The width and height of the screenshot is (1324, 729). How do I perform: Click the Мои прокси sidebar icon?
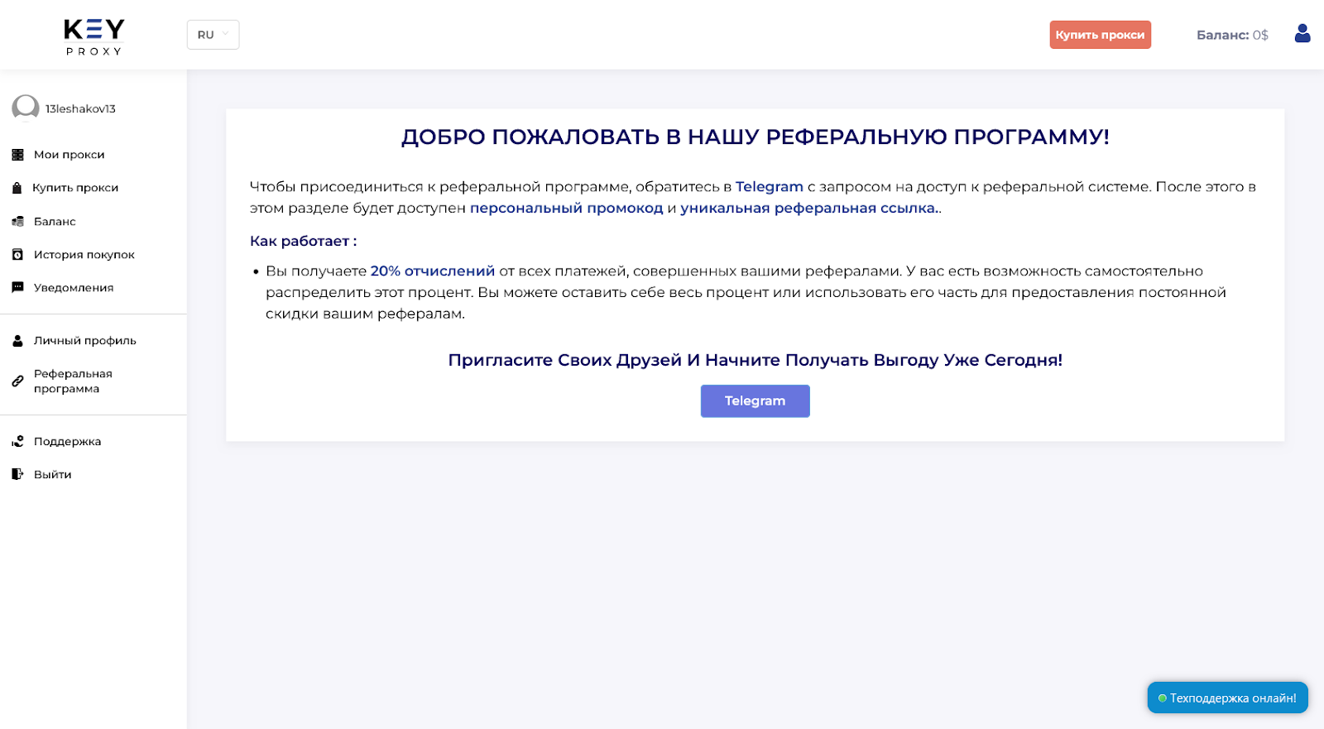(x=17, y=155)
